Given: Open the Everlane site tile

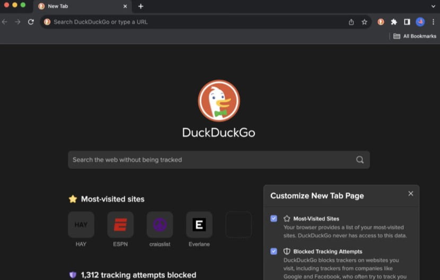Looking at the screenshot, I should (x=199, y=225).
